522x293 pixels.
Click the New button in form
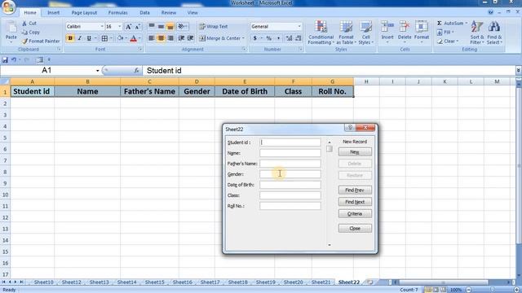pyautogui.click(x=355, y=152)
